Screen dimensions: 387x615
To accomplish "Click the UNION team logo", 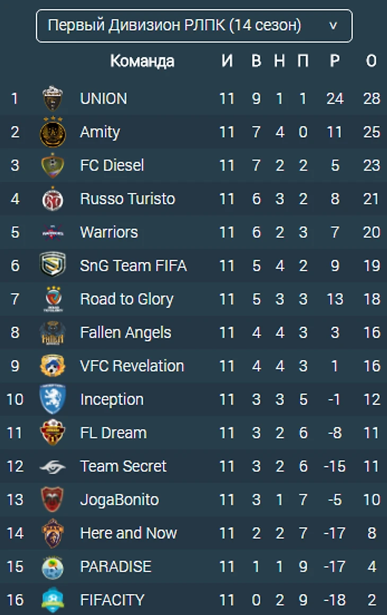I will tap(52, 99).
